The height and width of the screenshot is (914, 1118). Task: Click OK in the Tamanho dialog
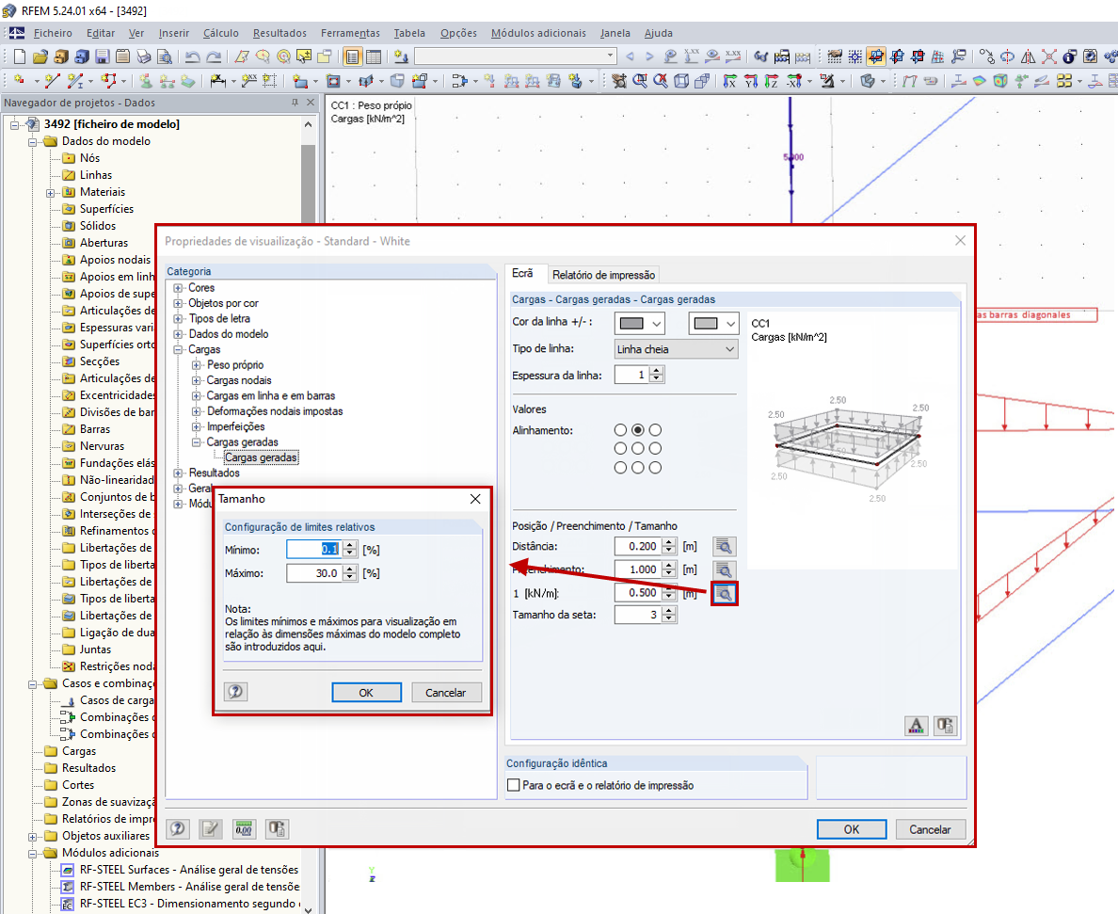point(366,692)
